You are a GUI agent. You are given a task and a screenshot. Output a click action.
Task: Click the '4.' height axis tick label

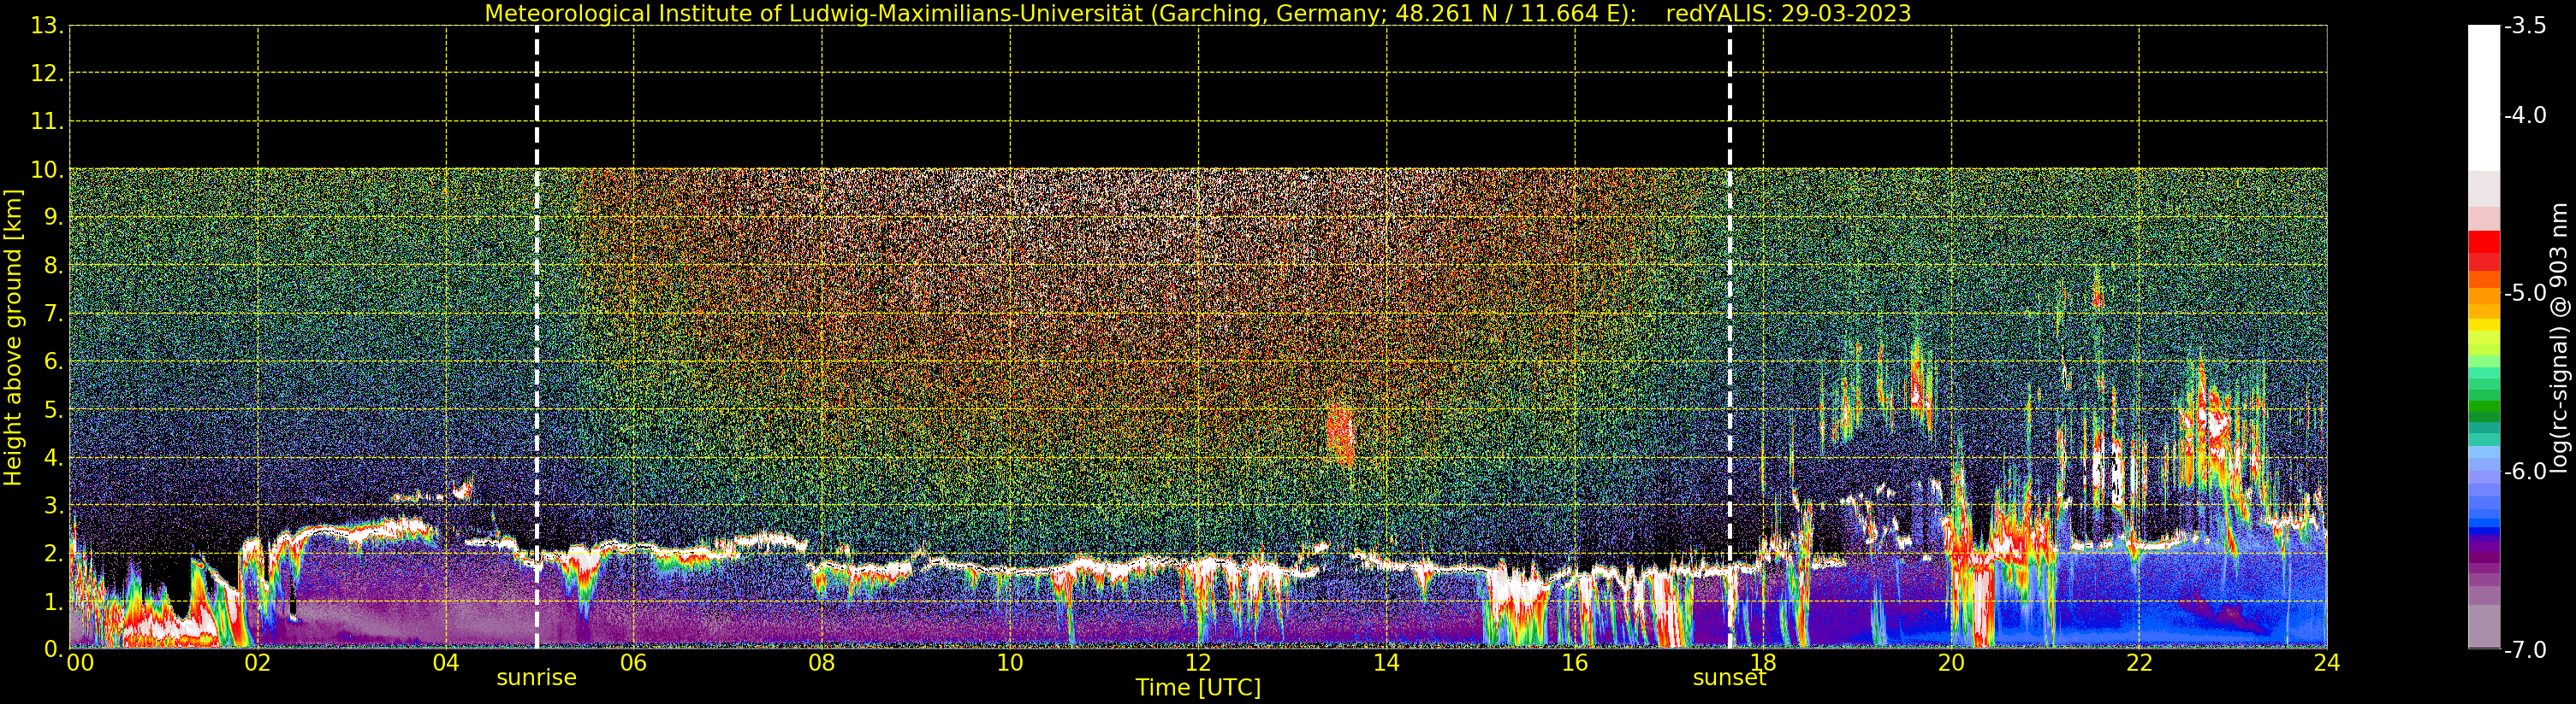(x=53, y=457)
